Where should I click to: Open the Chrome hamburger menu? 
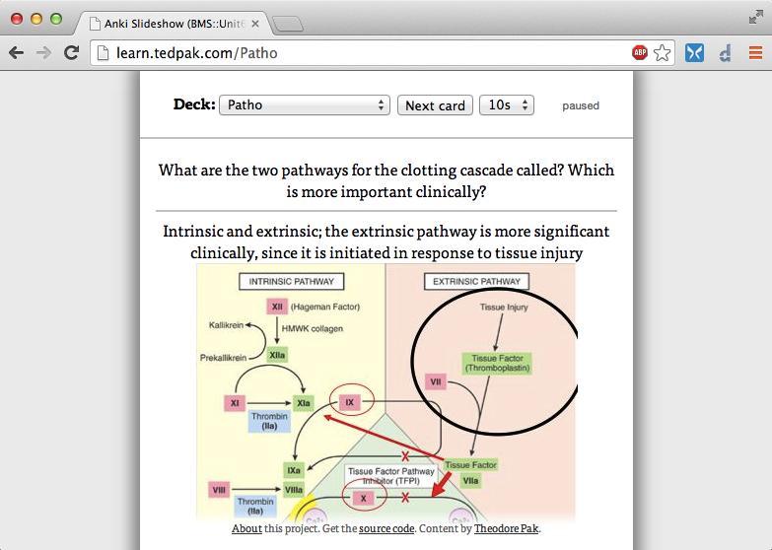click(754, 53)
